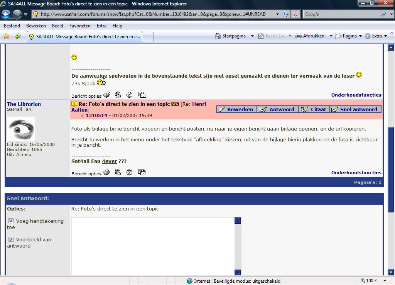Click the address bar URL field

pos(153,14)
